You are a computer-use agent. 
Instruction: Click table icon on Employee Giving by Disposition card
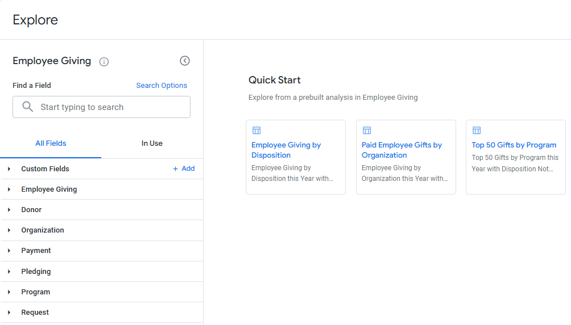[x=256, y=130]
